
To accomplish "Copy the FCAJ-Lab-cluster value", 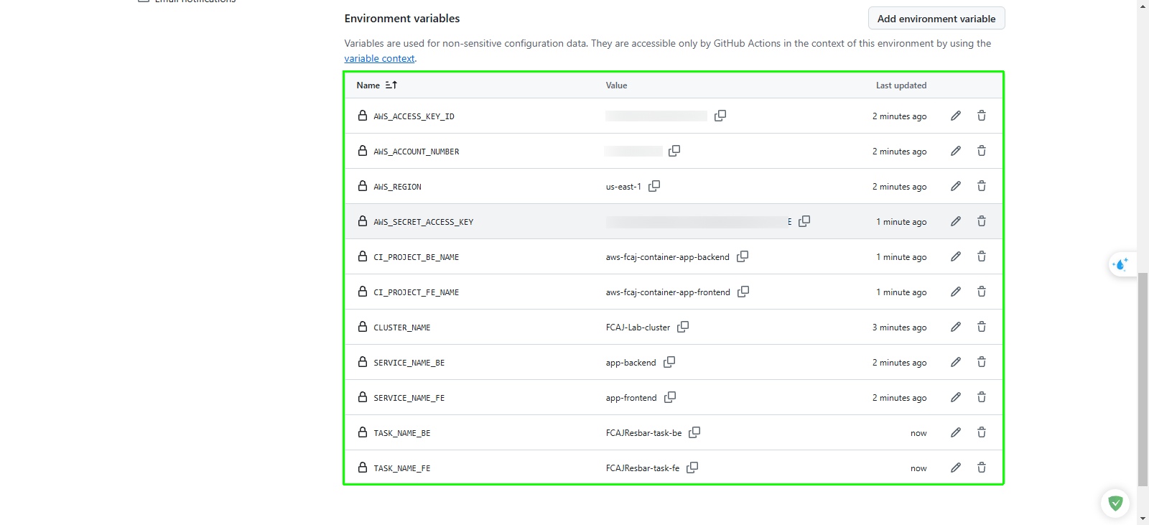I will click(683, 327).
